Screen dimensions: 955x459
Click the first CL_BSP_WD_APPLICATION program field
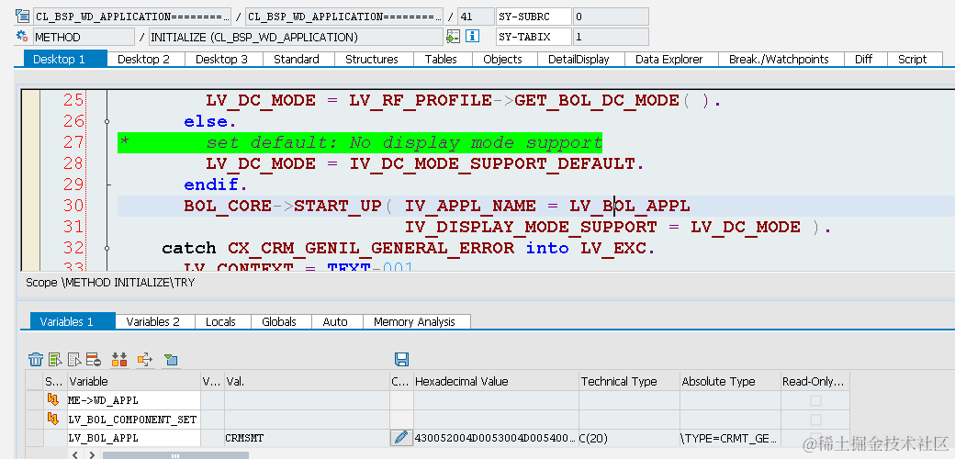pos(132,17)
